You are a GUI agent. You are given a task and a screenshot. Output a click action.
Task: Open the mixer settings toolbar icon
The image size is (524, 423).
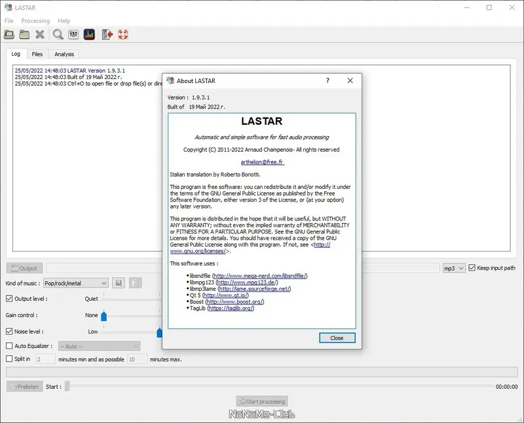pos(73,35)
